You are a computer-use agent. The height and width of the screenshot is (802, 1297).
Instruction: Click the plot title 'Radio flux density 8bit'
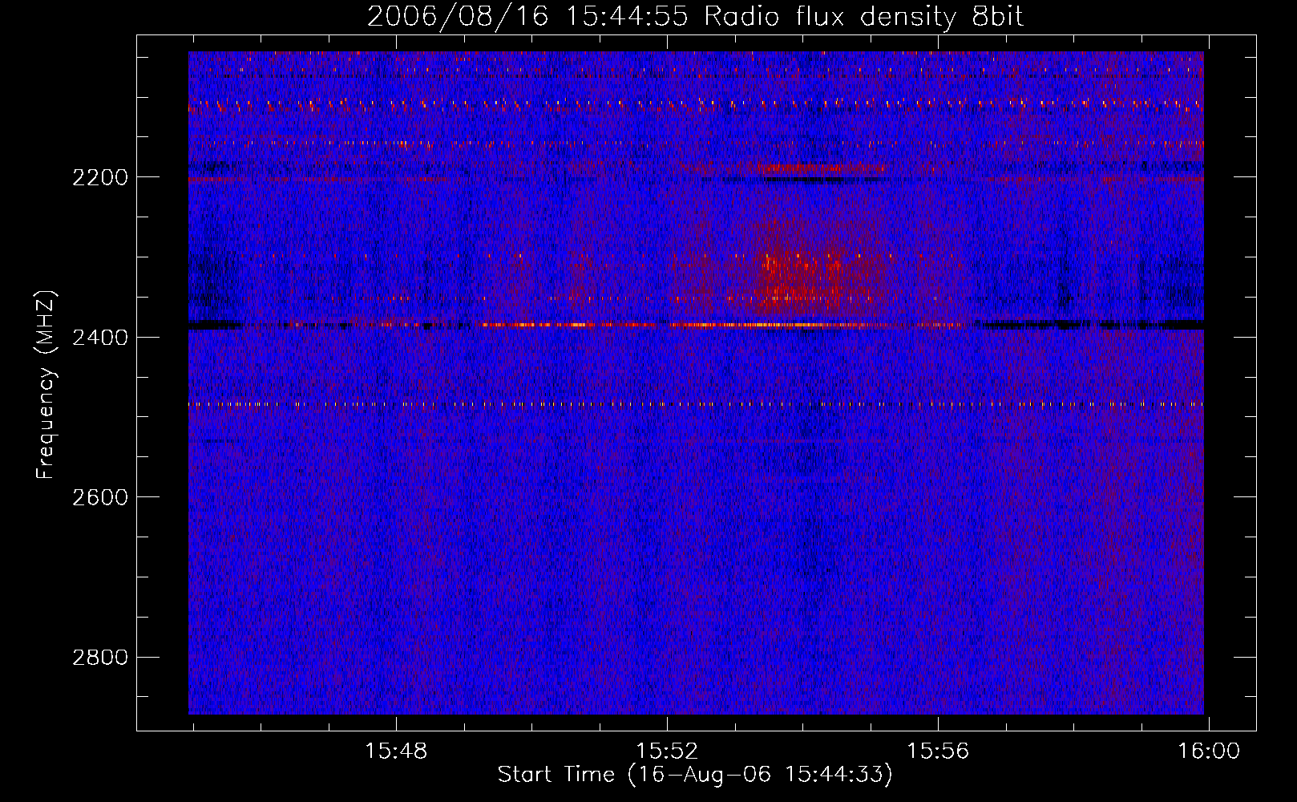863,17
